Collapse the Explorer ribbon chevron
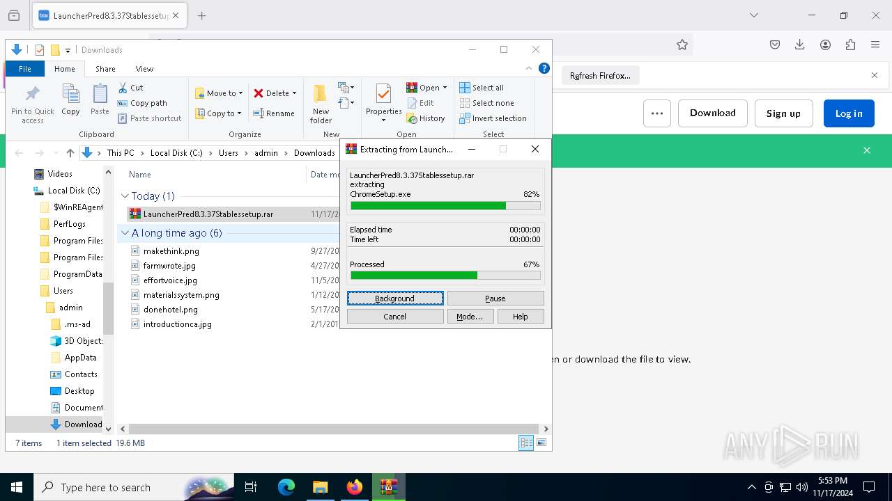Screen dimensions: 892x501 [529, 68]
